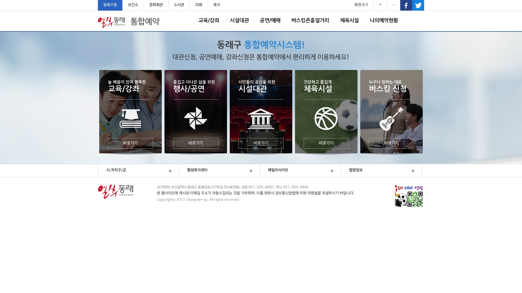Click the guitar busking icon

tap(391, 119)
